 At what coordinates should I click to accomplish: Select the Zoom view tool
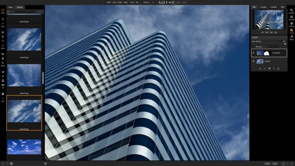(3, 98)
